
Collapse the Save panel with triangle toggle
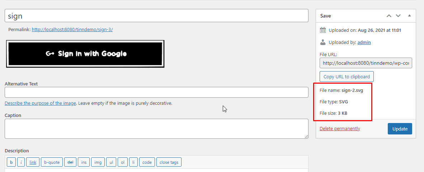tap(409, 16)
